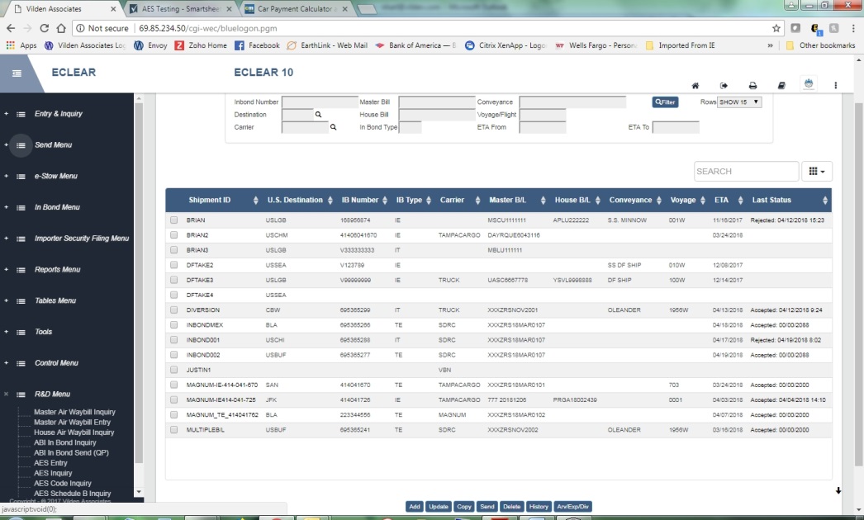This screenshot has width=864, height=520.
Task: Click the Destination lookup magnifier icon
Action: pos(318,115)
